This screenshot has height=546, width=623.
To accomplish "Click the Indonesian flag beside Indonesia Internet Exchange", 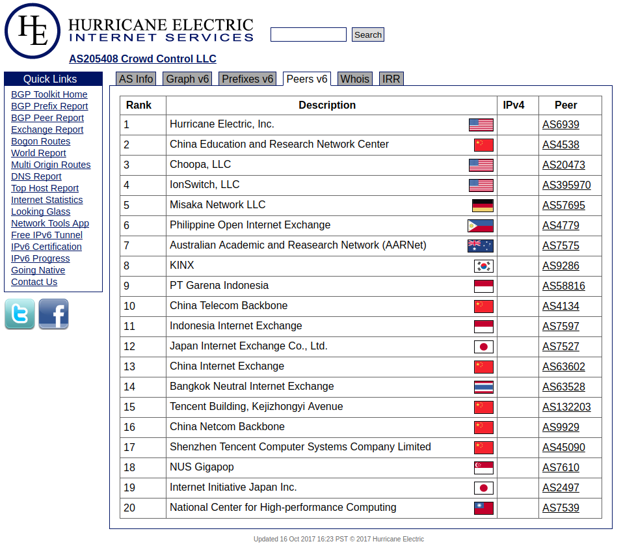I will click(x=484, y=327).
